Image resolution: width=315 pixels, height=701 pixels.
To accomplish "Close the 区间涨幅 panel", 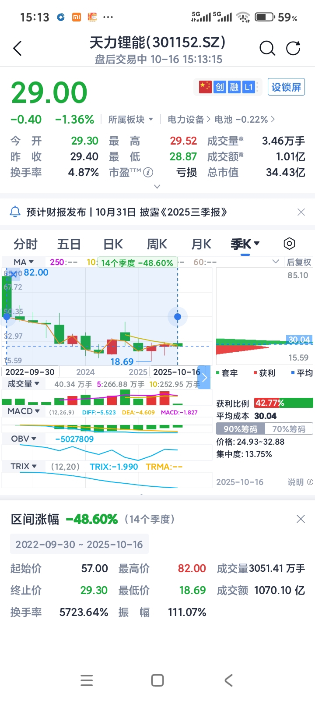I will [x=301, y=519].
